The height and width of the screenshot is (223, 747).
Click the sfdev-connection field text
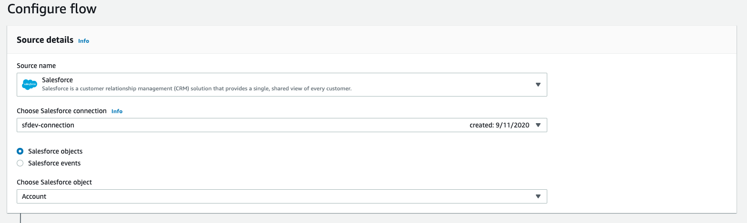[48, 125]
